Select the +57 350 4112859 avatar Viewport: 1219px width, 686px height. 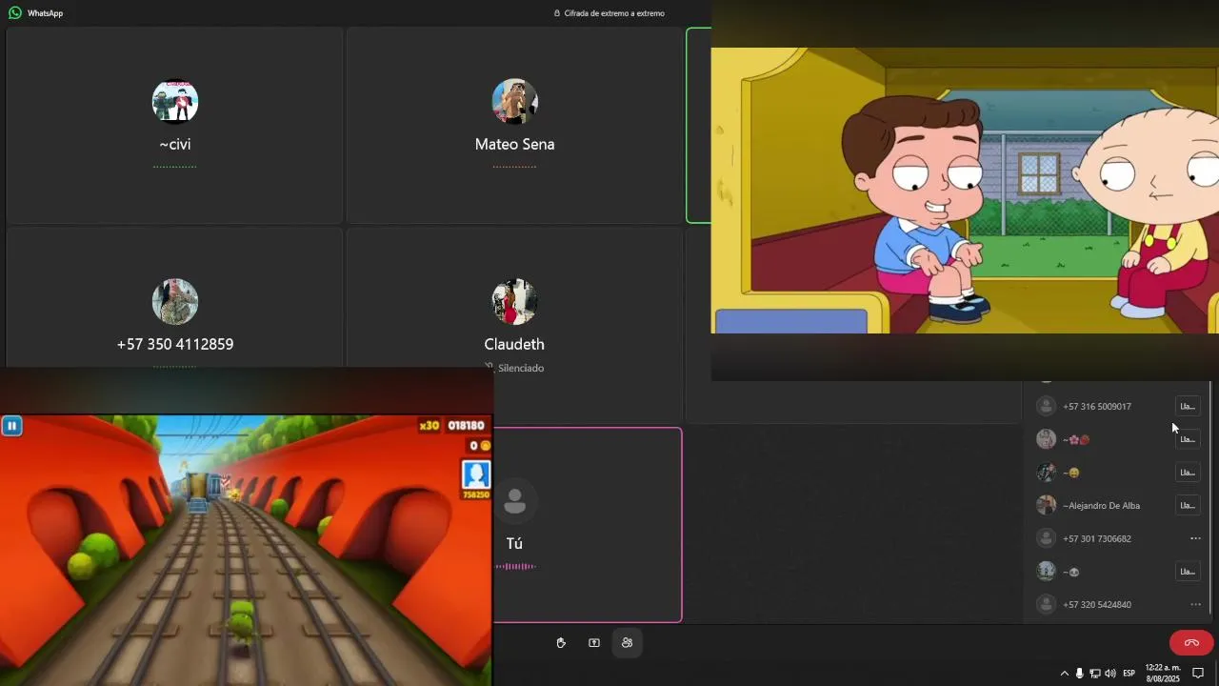pos(175,301)
